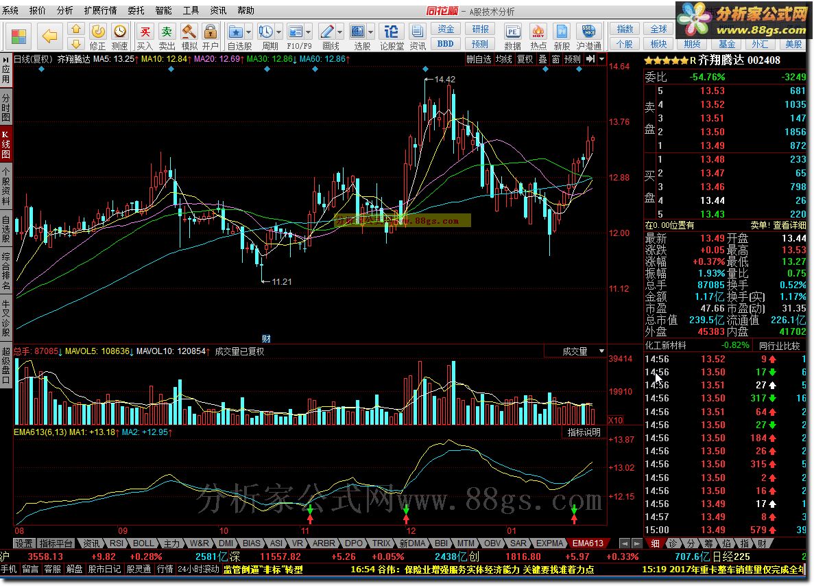Click 同行业比较 industry comparison link

coord(779,345)
